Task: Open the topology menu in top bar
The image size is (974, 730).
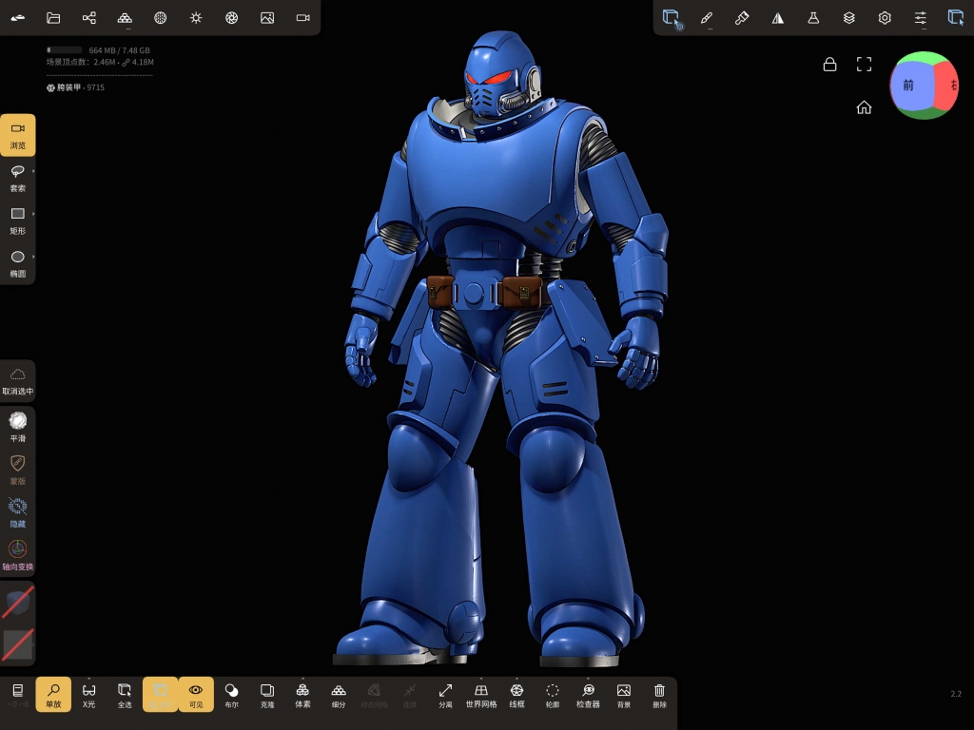Action: click(x=125, y=17)
